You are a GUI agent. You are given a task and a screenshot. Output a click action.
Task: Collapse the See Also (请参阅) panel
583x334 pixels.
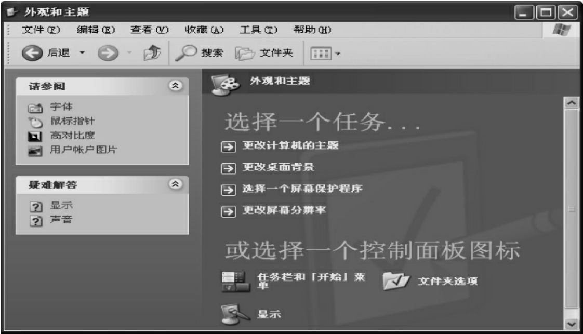tap(176, 86)
